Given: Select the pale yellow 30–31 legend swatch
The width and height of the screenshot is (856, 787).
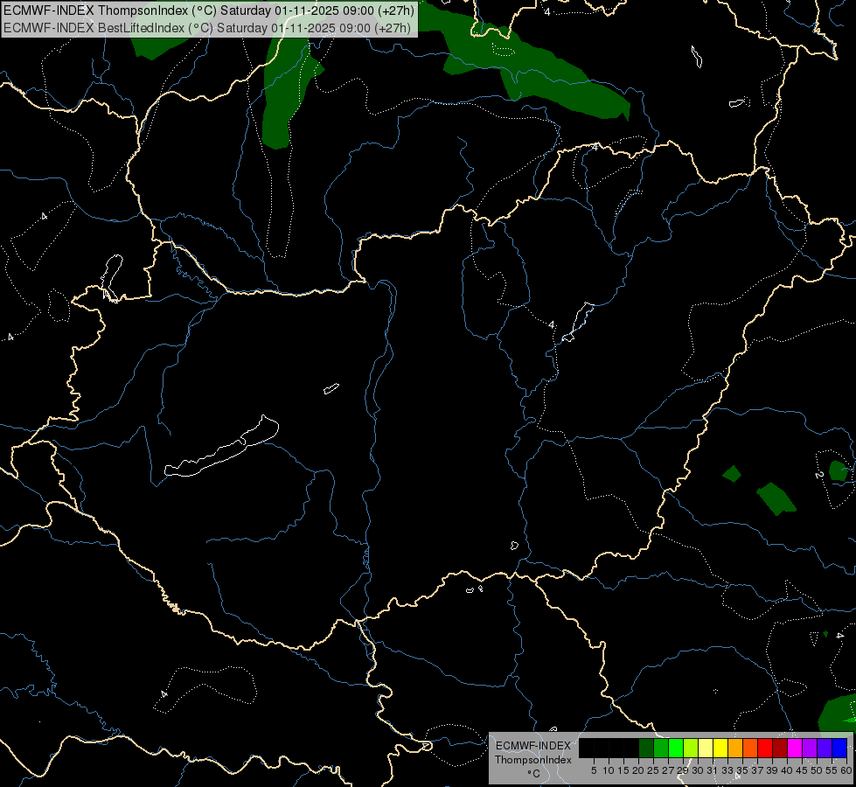Looking at the screenshot, I should tap(706, 748).
